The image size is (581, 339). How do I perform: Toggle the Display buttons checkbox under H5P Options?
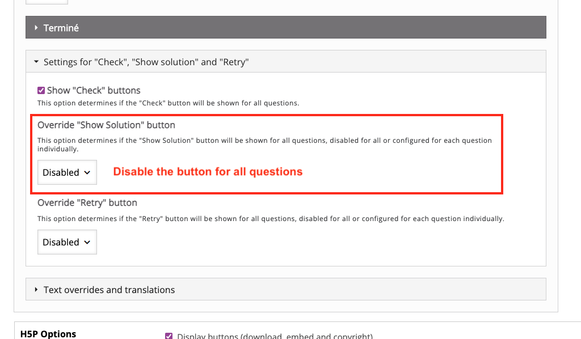[169, 336]
